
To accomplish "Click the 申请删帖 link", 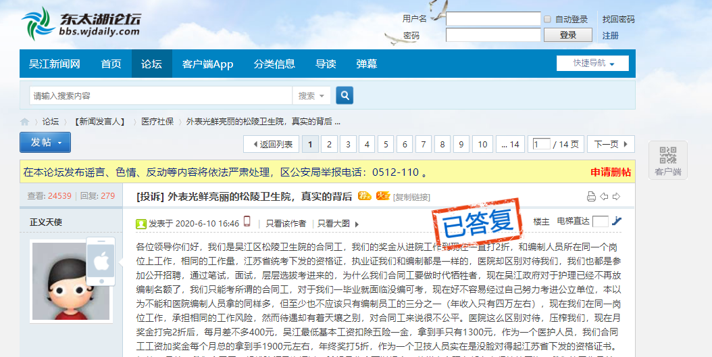I will (611, 172).
